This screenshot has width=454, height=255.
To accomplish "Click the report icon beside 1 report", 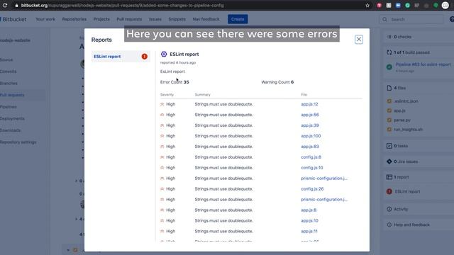I will pos(389,177).
